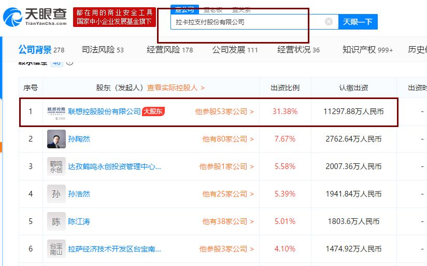Open 他参股1家公司 link
427x266 pixels.
coord(226,166)
